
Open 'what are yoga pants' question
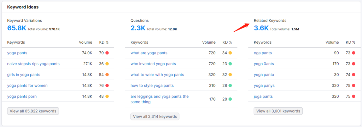tap(149, 53)
